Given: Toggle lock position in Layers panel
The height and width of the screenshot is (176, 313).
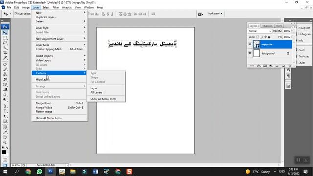Looking at the screenshot, I should (x=266, y=37).
